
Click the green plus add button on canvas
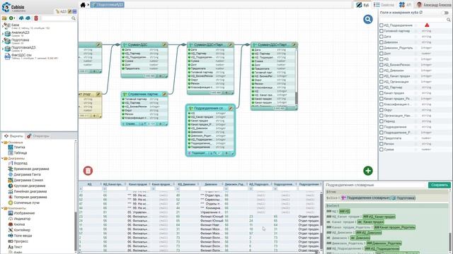368,171
